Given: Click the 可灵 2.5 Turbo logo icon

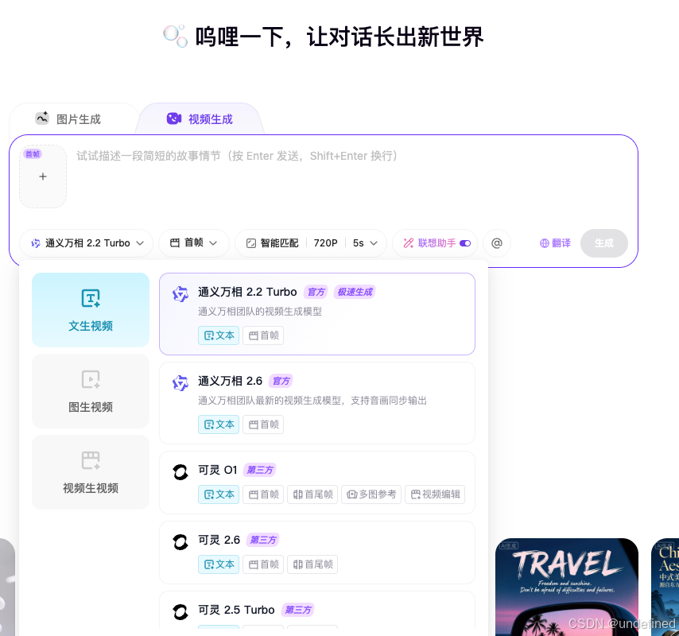Looking at the screenshot, I should click(x=180, y=612).
